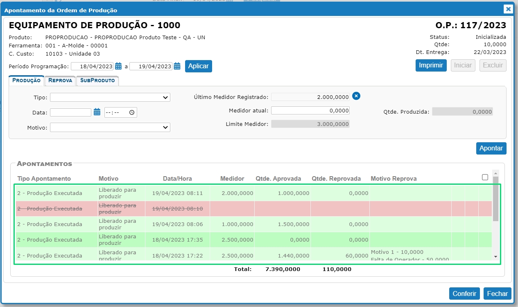Click the C. Custo text 10103 - Unidade 03

point(72,54)
